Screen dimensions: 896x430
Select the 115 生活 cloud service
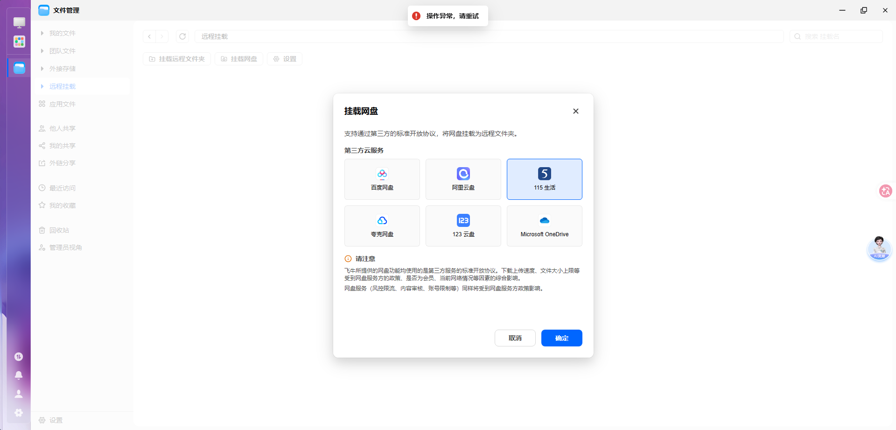point(545,179)
